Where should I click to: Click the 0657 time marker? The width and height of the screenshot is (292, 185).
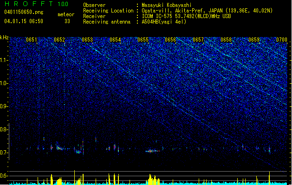[198, 40]
